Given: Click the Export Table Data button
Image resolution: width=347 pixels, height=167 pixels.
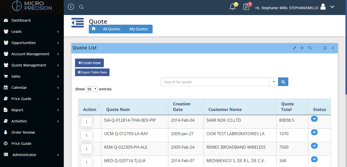Looking at the screenshot, I should [92, 72].
